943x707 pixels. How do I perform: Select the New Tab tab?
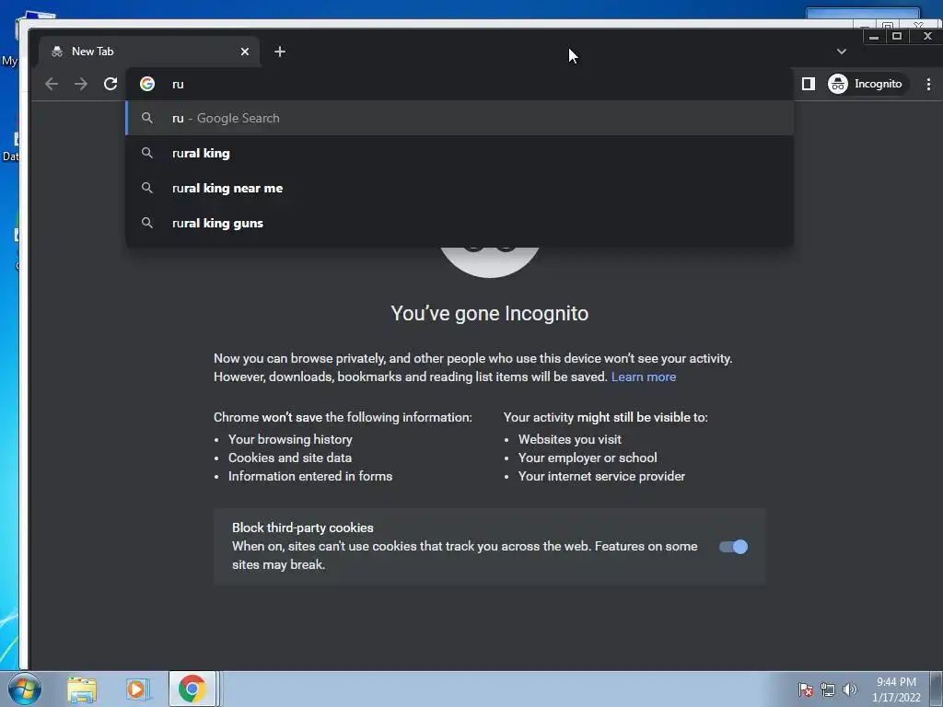click(x=149, y=52)
